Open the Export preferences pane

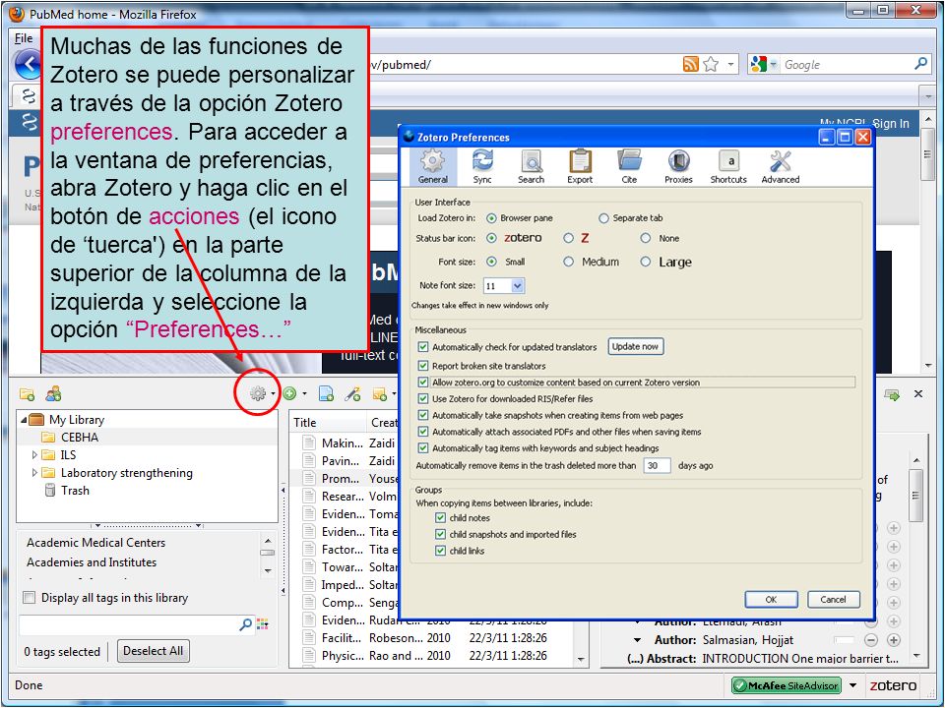580,167
